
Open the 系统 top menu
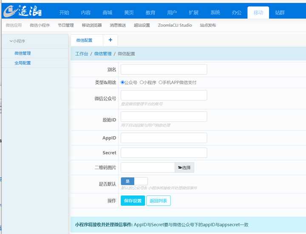point(215,12)
